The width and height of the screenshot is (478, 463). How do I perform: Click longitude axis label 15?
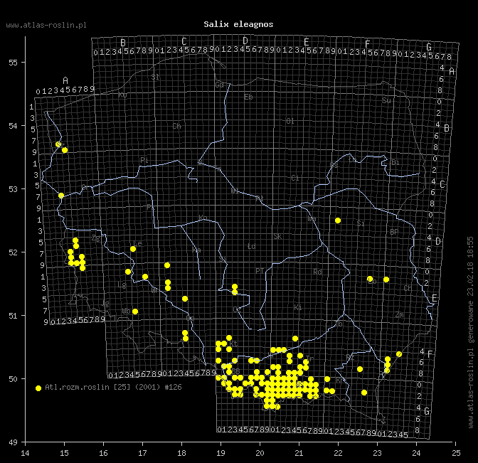[64, 453]
